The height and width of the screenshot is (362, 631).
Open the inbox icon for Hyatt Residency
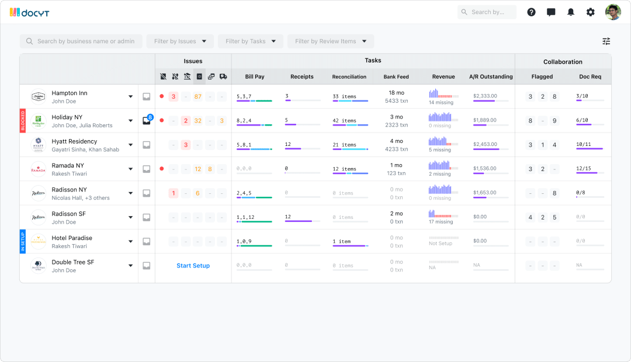click(x=147, y=145)
